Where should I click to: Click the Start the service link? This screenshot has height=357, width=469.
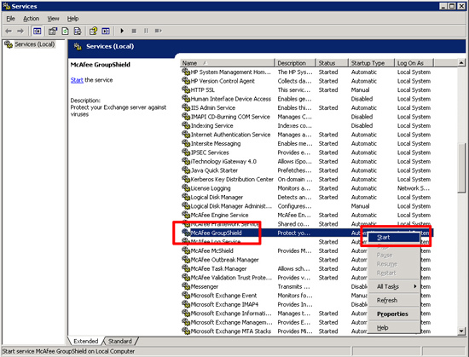pyautogui.click(x=77, y=80)
